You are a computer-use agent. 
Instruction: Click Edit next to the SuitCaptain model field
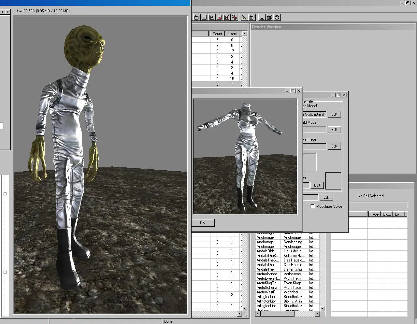[334, 114]
